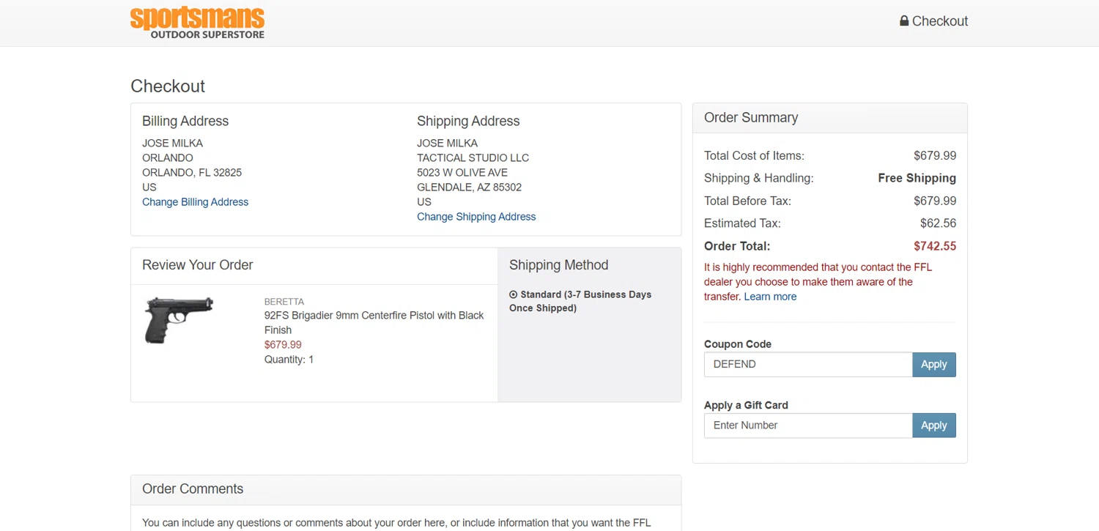Focus the gift card number field
Screen dimensions: 1099x531
click(807, 426)
